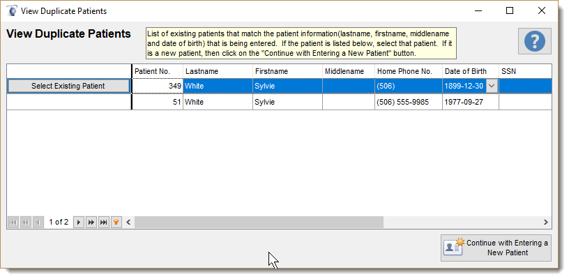
Task: Click the app icon in title bar
Action: pyautogui.click(x=12, y=11)
